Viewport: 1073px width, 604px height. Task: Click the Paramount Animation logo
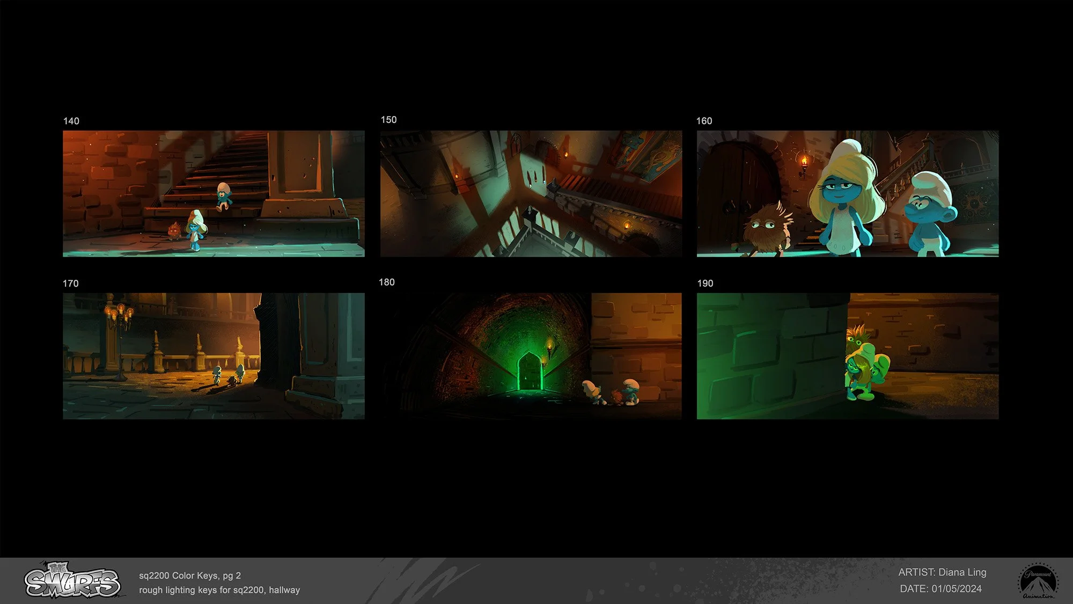[x=1038, y=581]
